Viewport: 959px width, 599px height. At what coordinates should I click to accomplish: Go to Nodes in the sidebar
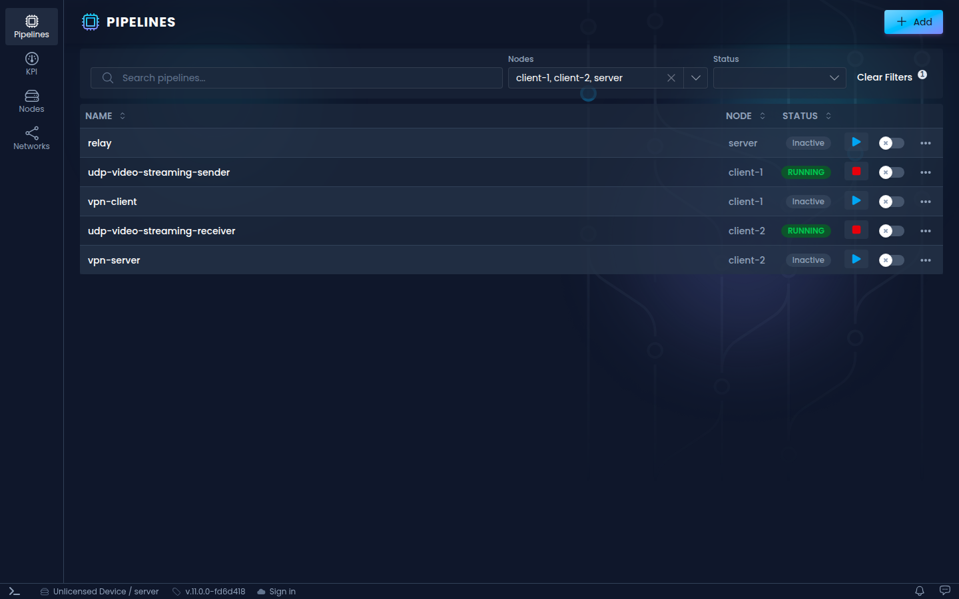[31, 101]
